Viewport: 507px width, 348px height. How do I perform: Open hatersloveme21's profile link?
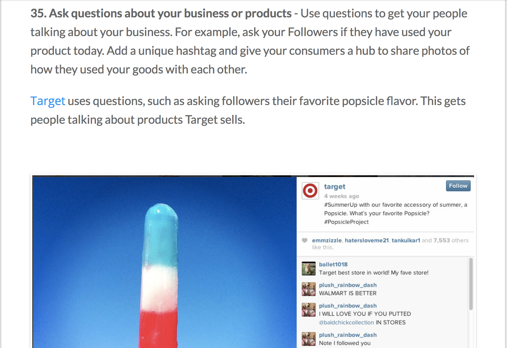(x=367, y=240)
